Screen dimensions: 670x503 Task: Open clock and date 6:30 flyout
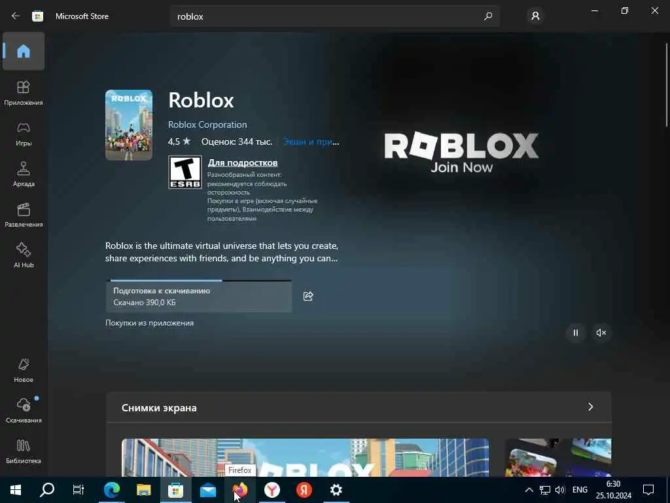point(613,490)
